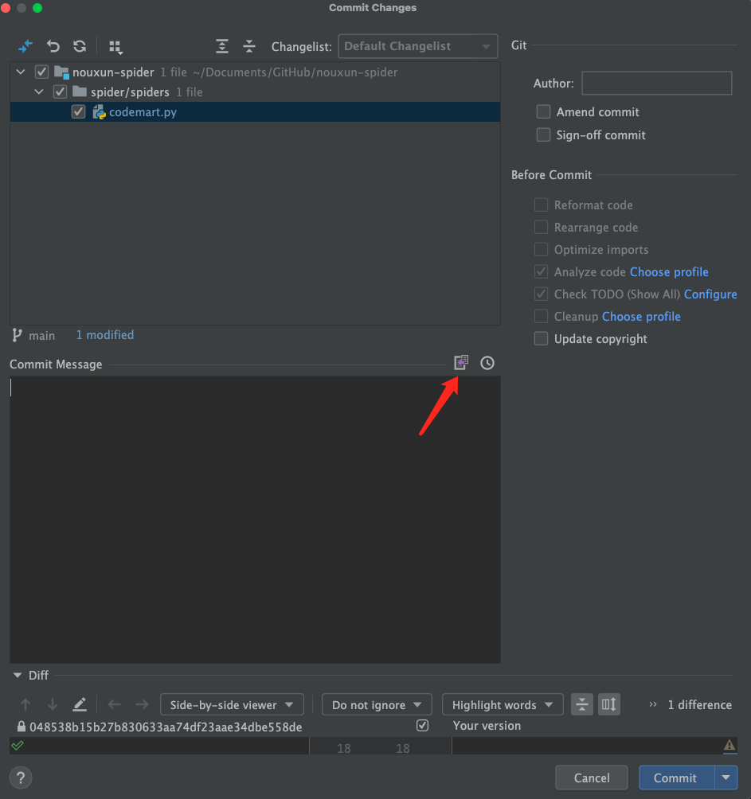The width and height of the screenshot is (751, 799).
Task: Uncheck the codemart.py file checkbox
Action: [x=78, y=112]
